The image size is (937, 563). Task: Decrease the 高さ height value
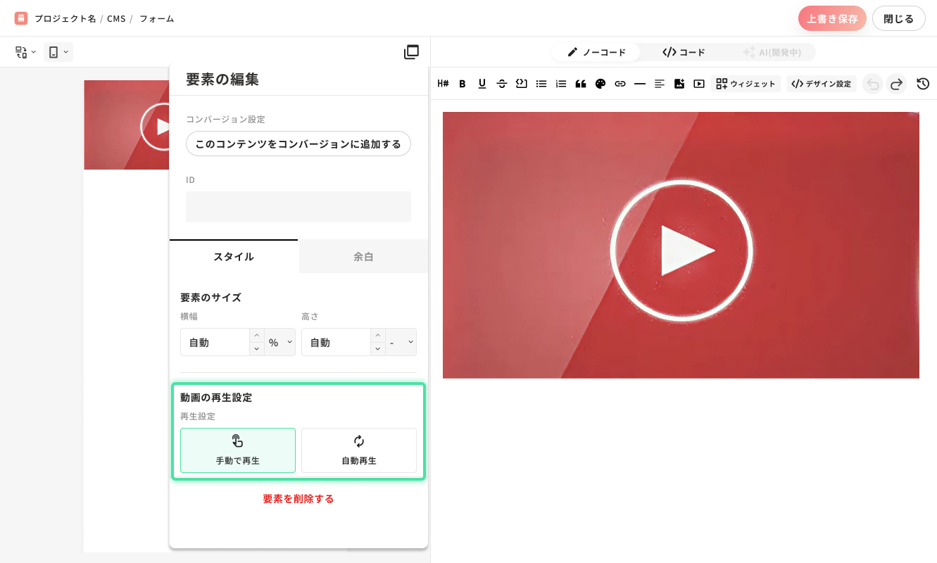(x=378, y=349)
